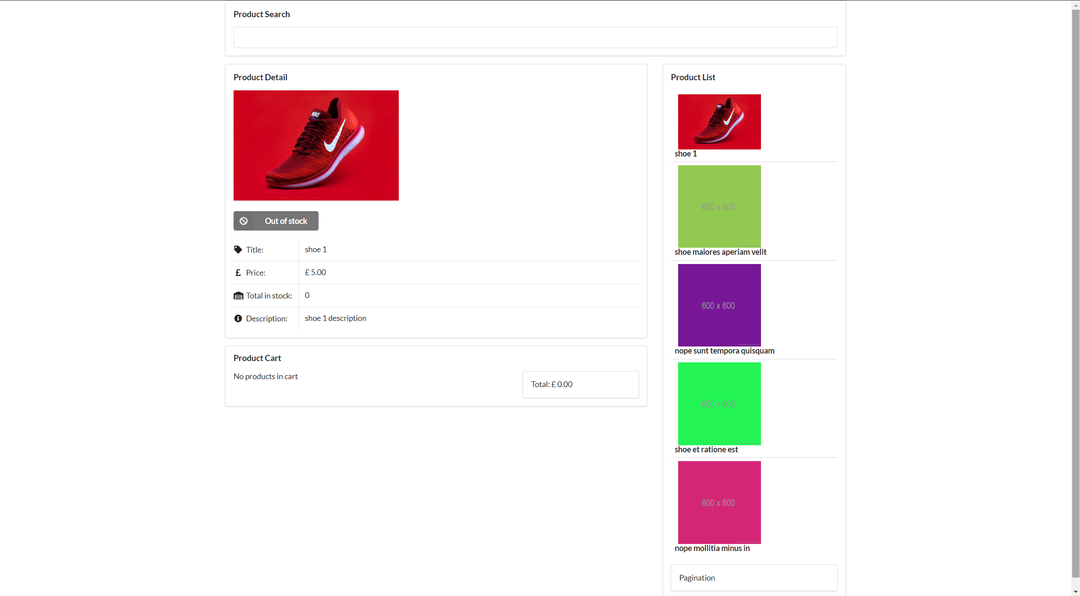Click the scrollbar down arrow
Screen dimensions: 1080x596
point(1076,592)
